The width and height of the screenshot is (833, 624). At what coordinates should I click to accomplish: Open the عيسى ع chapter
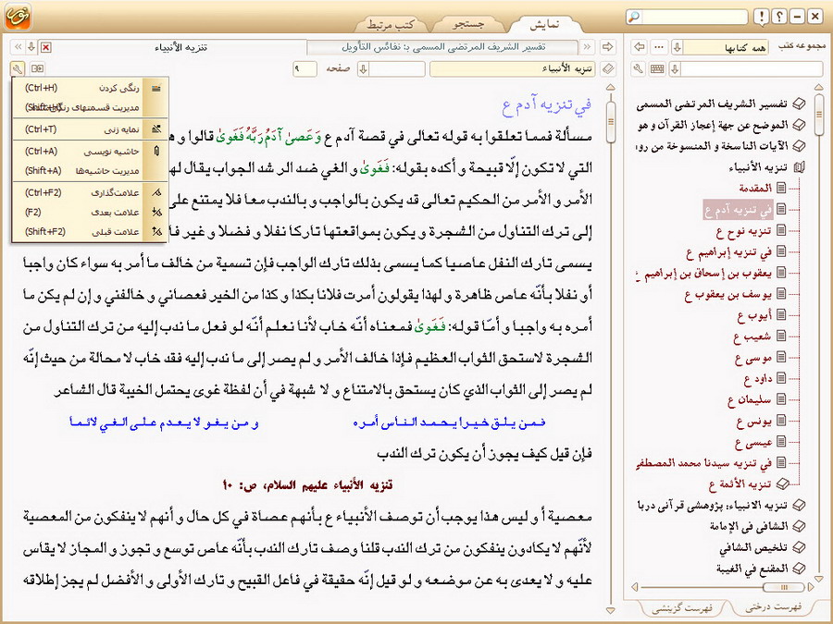click(761, 442)
